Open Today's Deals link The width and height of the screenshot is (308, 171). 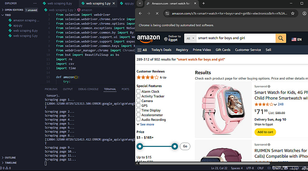pyautogui.click(x=161, y=50)
